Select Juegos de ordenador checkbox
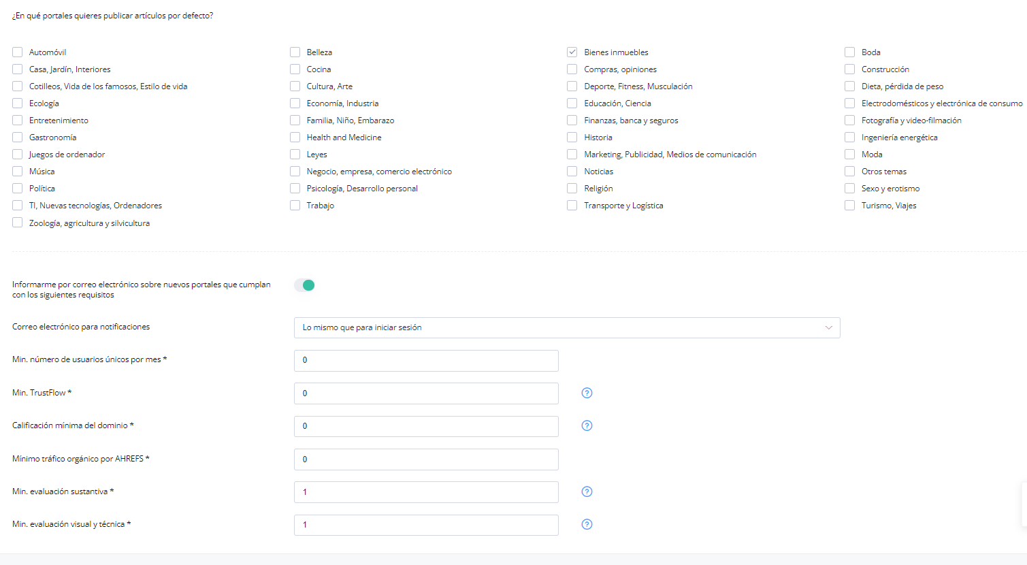The width and height of the screenshot is (1027, 565). [18, 154]
